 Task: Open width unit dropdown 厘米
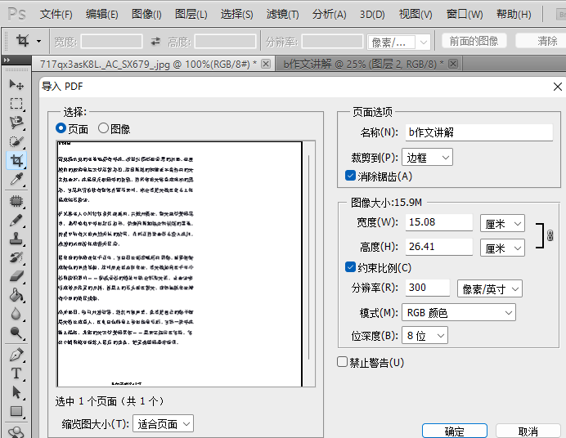click(x=502, y=223)
